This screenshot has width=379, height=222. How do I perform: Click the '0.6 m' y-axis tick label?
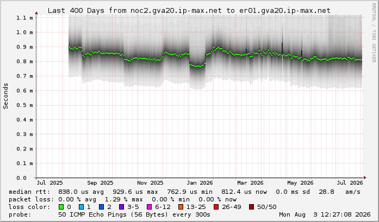pyautogui.click(x=24, y=90)
